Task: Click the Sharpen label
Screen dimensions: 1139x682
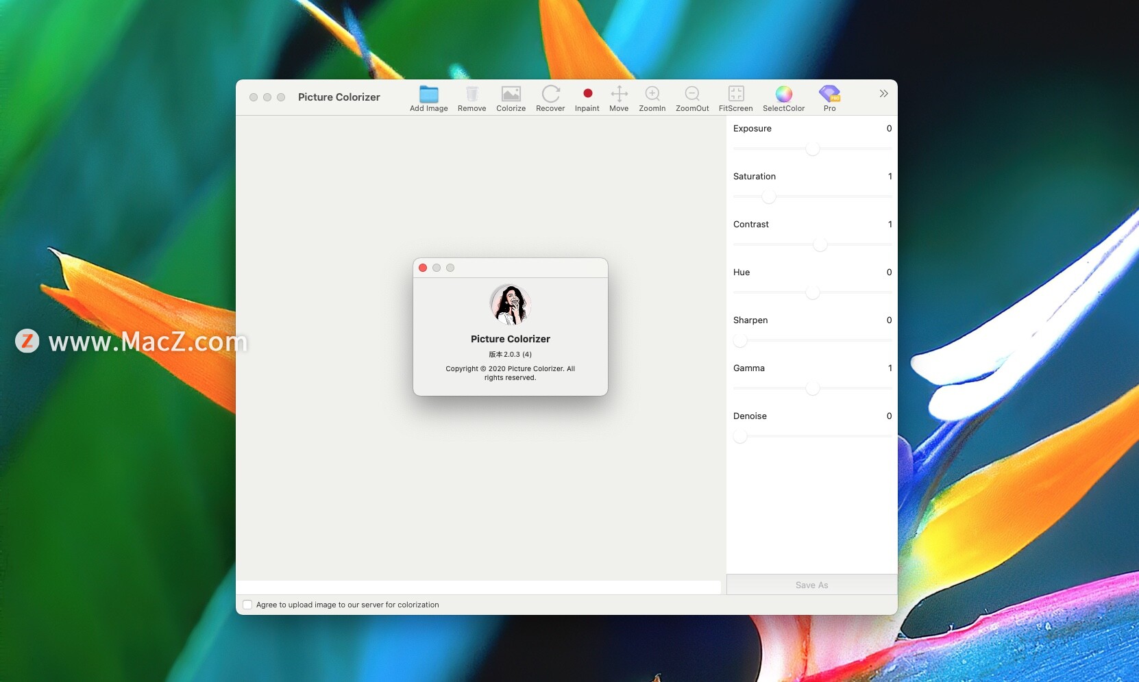Action: click(750, 320)
